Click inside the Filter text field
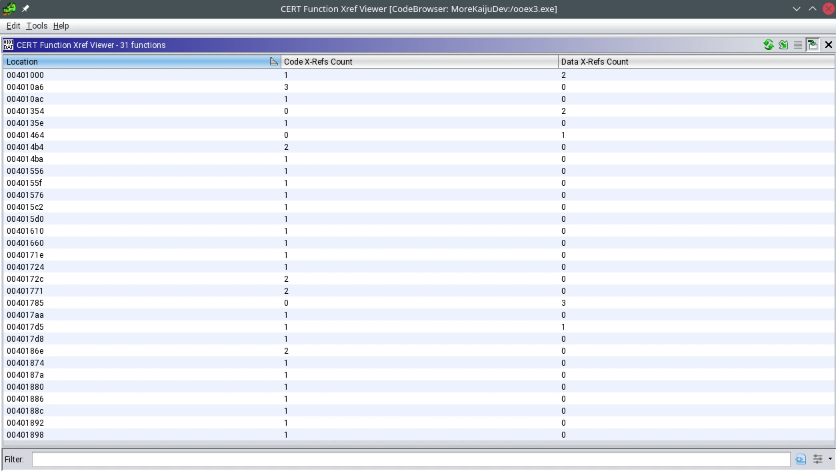 pos(411,459)
